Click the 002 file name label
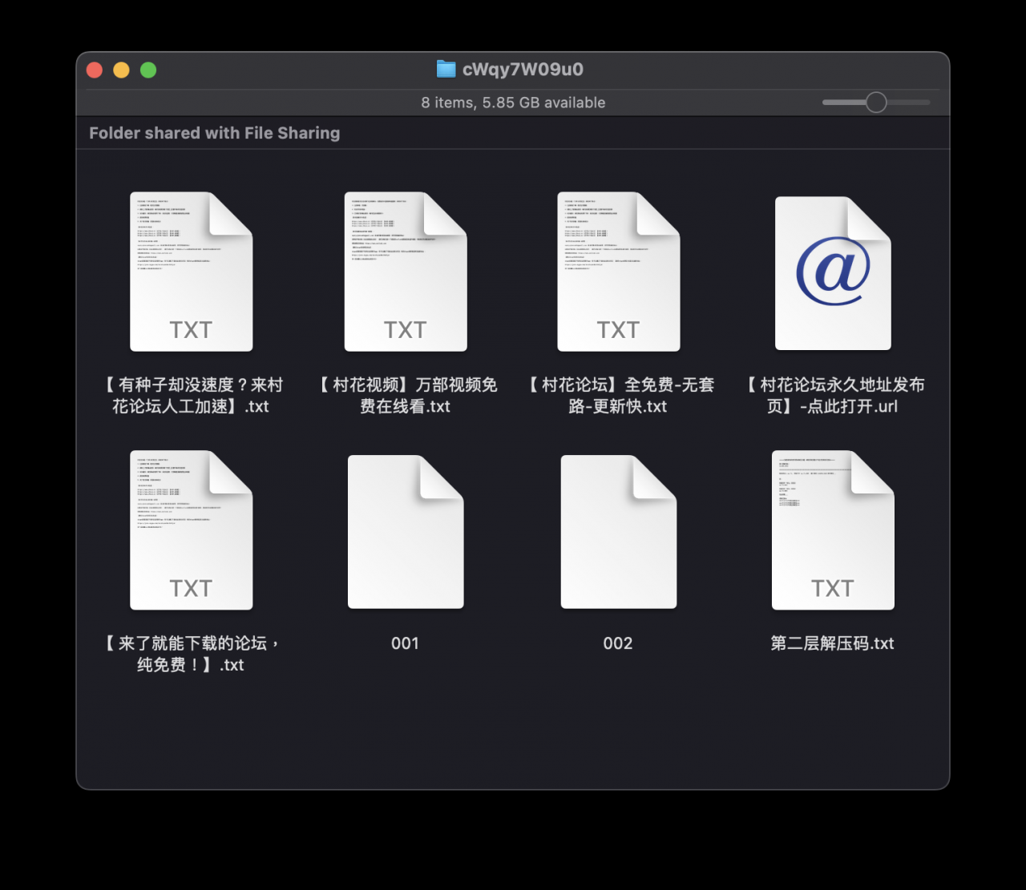This screenshot has width=1026, height=890. tap(618, 643)
